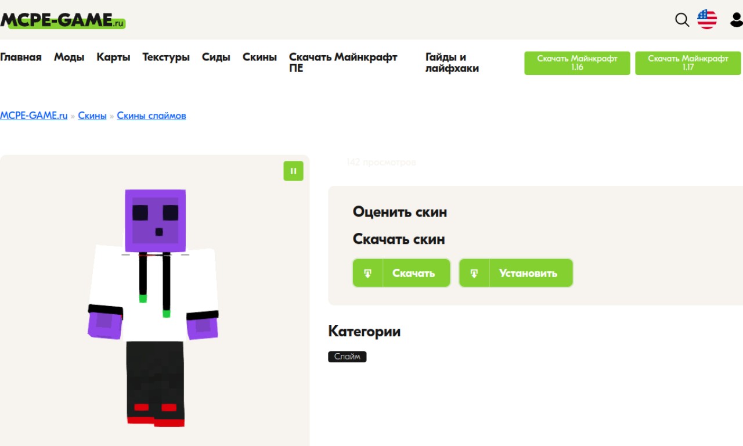
Task: Open Гайды и лайфхаки menu item
Action: click(x=452, y=63)
